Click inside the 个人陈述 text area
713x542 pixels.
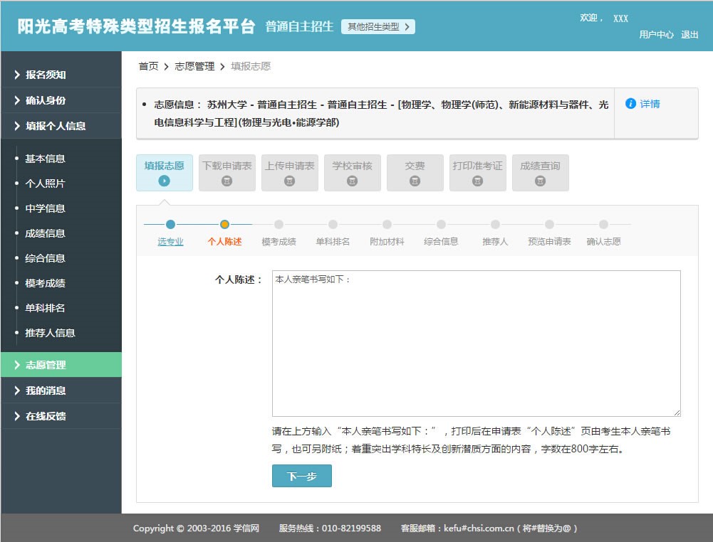476,343
